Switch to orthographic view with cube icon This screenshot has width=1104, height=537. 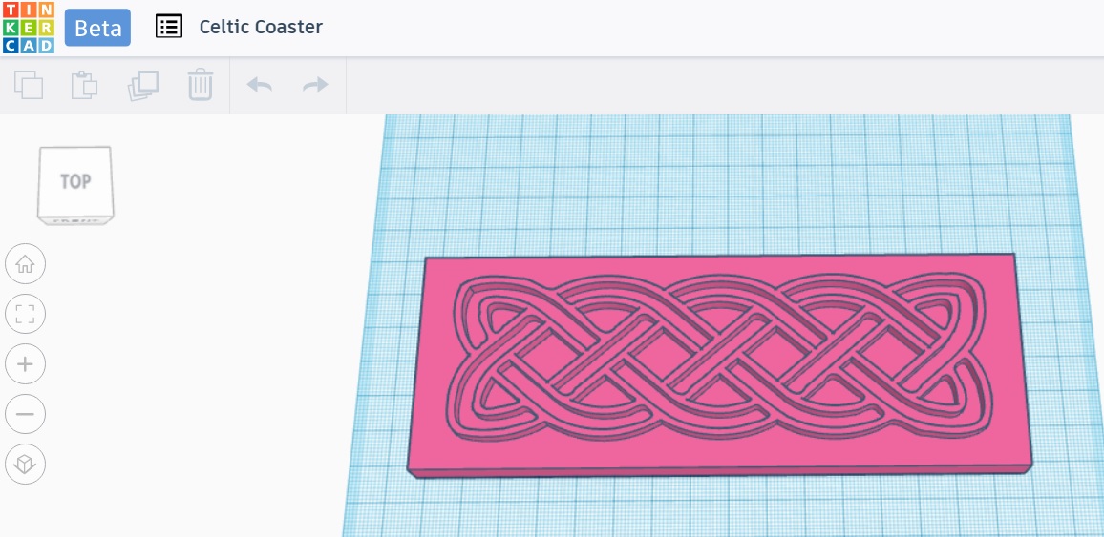(26, 464)
